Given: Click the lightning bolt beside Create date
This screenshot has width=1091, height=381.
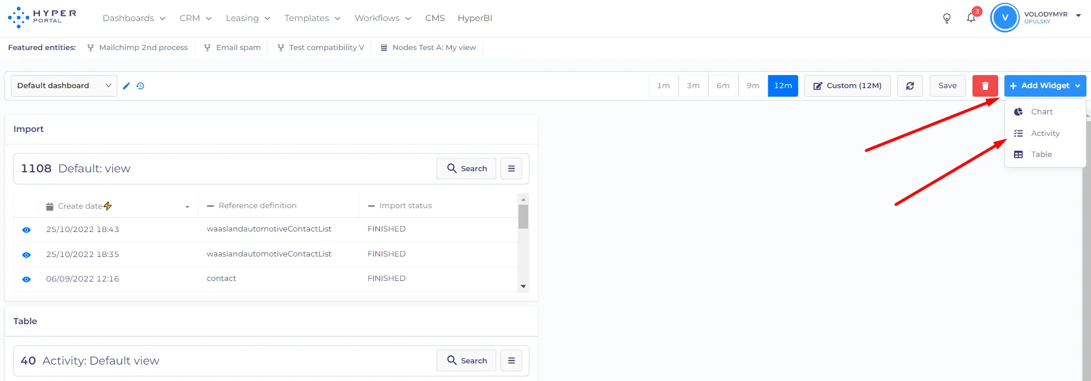Looking at the screenshot, I should point(108,206).
